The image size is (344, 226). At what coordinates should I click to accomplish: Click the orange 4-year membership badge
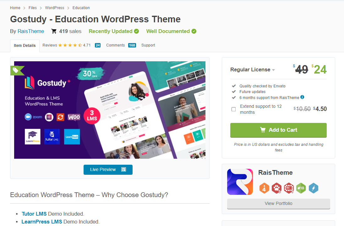click(264, 188)
